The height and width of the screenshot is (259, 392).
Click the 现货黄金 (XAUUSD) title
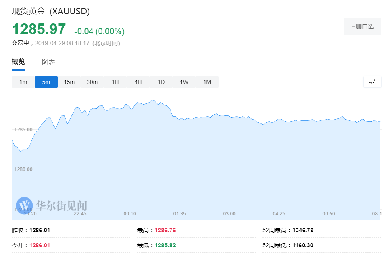click(50, 11)
